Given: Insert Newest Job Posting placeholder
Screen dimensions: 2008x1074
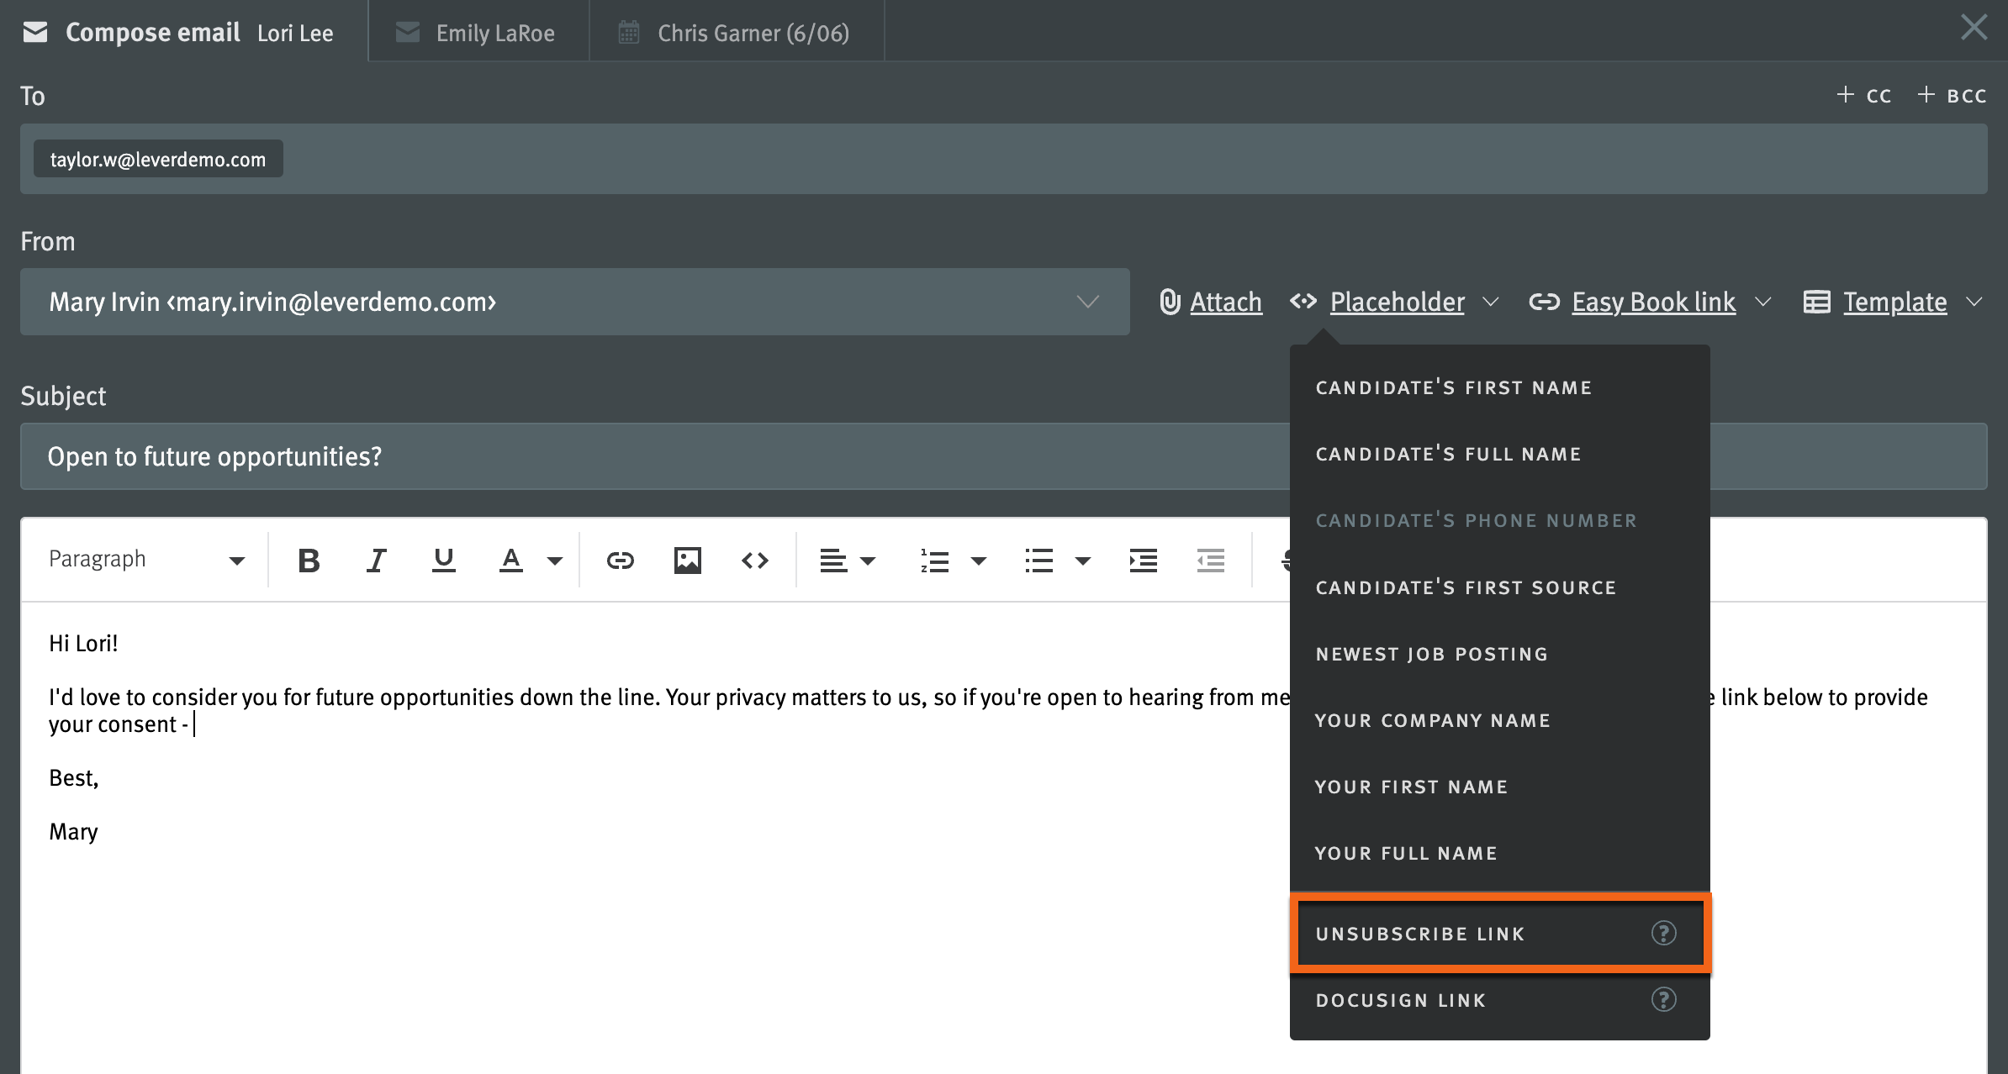Looking at the screenshot, I should (1499, 654).
